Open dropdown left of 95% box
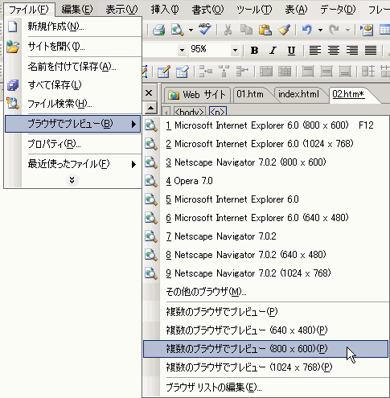This screenshot has width=390, height=398. [x=182, y=50]
